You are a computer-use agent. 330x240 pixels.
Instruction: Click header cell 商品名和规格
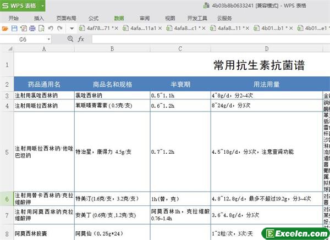112,84
